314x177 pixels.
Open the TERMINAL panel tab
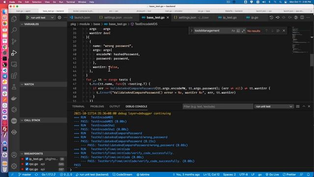(78, 106)
